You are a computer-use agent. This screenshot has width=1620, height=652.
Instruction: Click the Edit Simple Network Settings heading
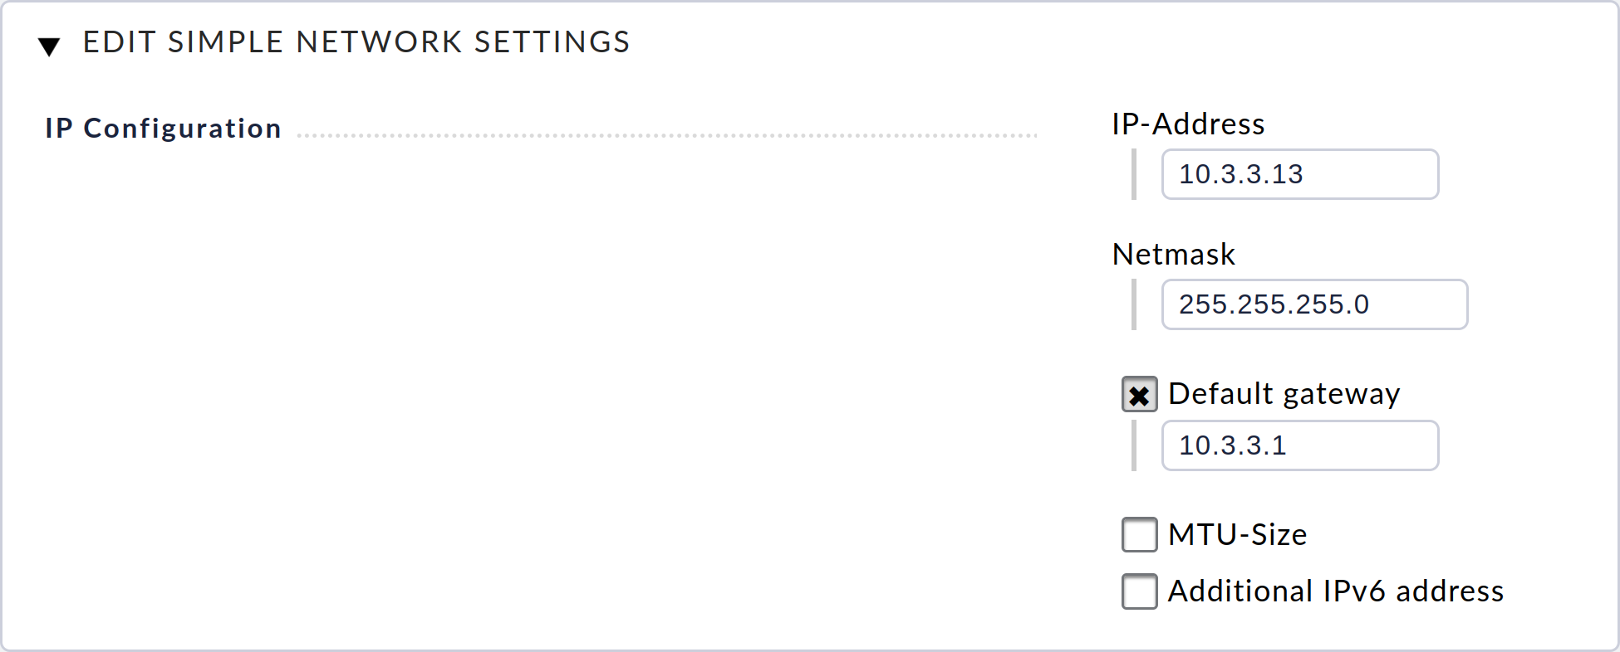[x=356, y=42]
